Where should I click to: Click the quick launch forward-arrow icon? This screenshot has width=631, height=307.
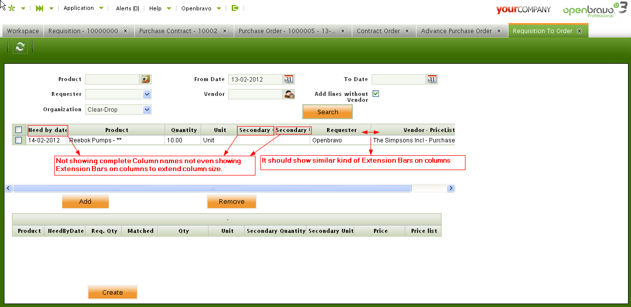click(x=40, y=8)
